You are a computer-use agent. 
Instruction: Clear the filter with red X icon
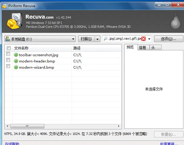coord(143,39)
